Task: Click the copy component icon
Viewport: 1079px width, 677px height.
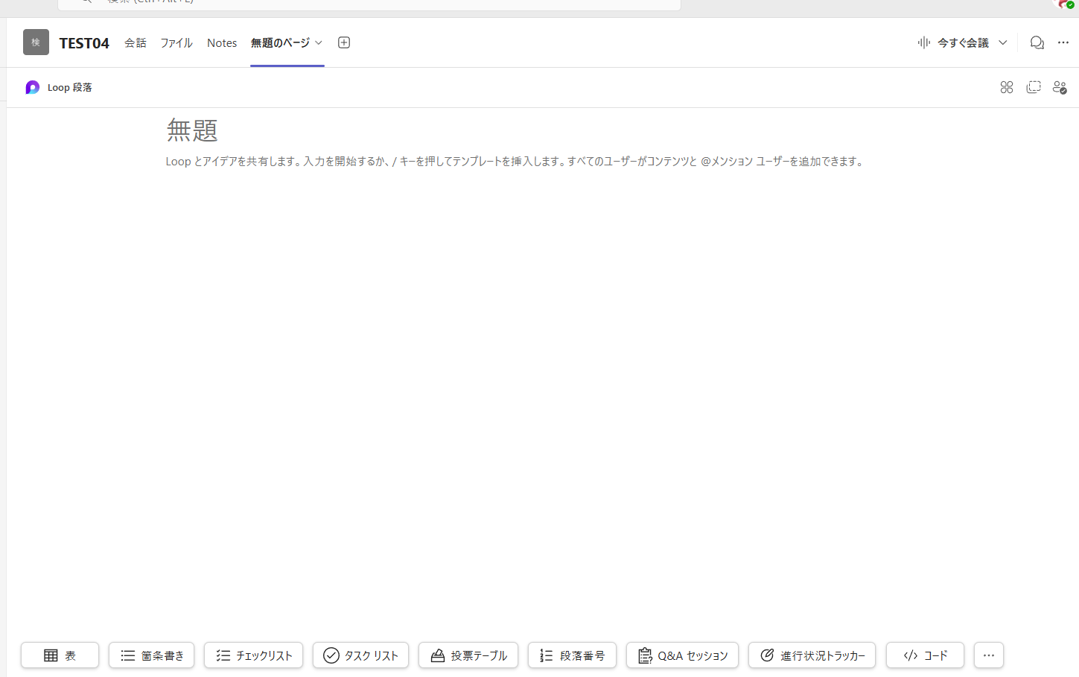Action: (1033, 88)
